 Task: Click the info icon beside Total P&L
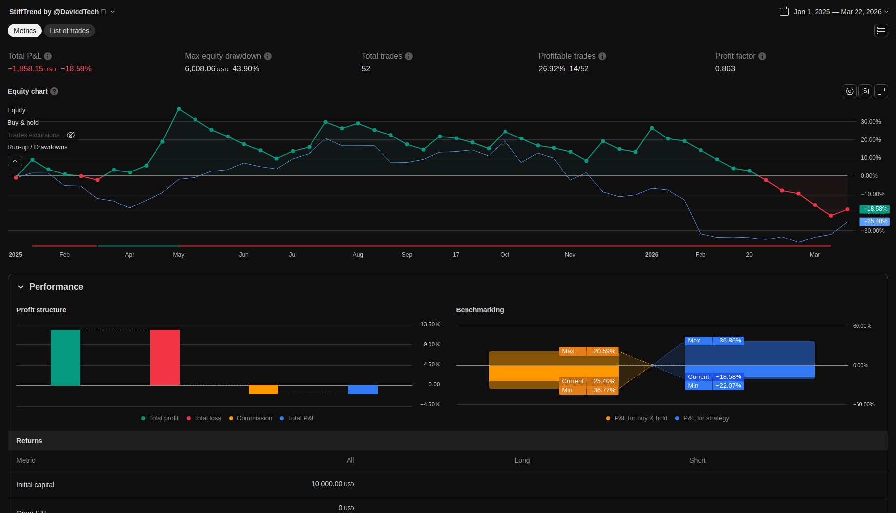(48, 56)
